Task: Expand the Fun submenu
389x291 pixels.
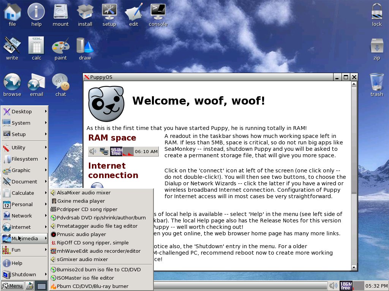Action: click(24, 250)
